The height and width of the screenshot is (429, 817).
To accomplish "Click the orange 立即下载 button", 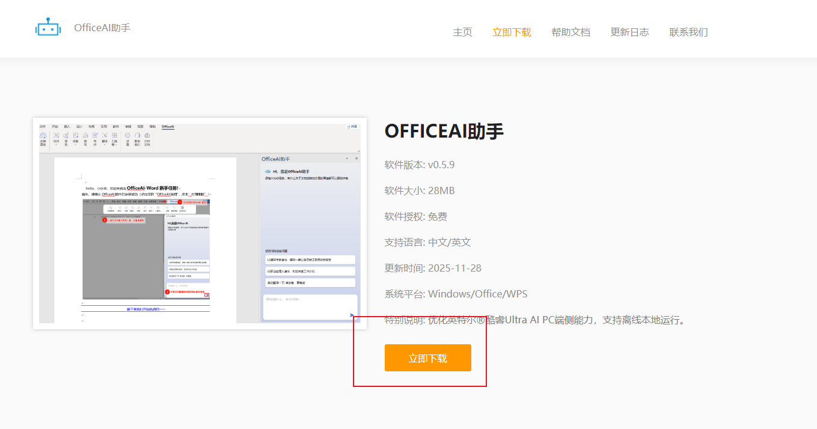I will 427,358.
